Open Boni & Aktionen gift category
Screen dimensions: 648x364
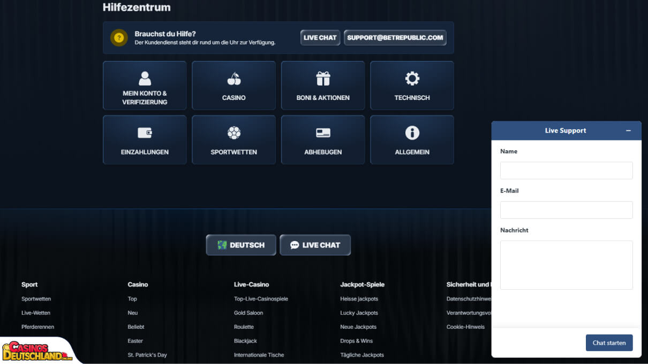[323, 86]
